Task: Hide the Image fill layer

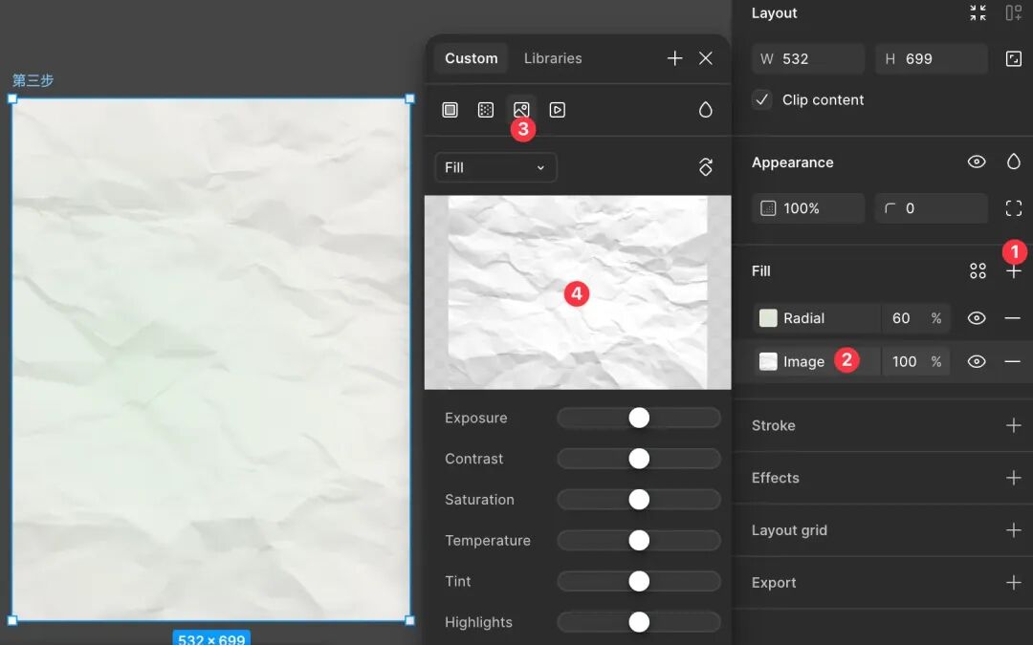Action: tap(977, 362)
